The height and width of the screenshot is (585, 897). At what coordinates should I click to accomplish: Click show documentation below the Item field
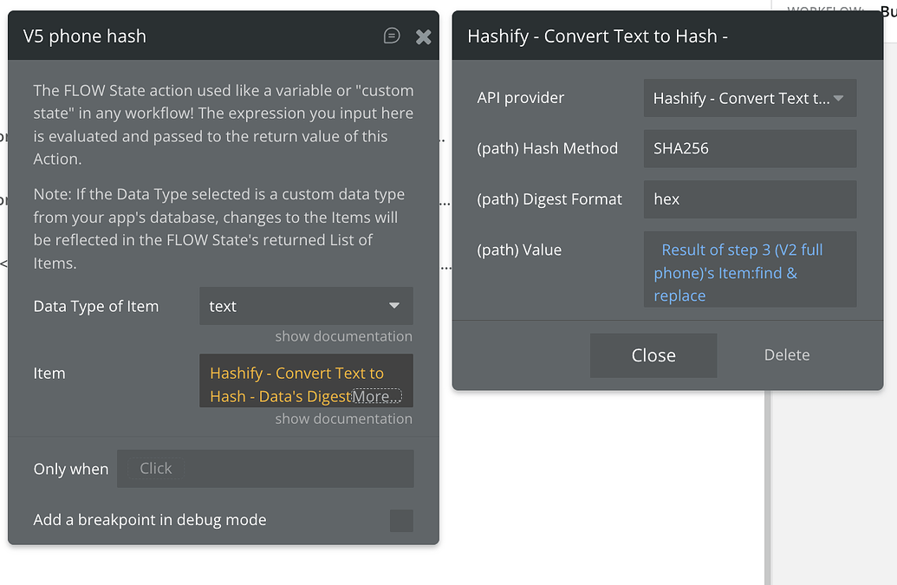tap(343, 419)
